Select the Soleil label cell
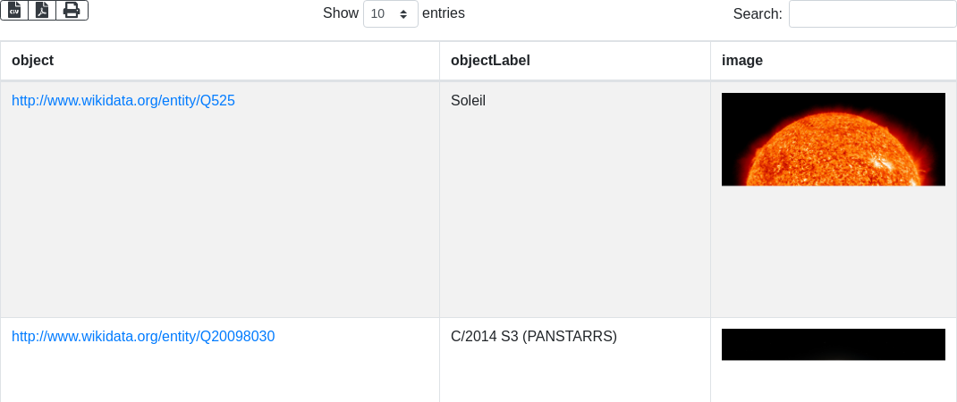957x402 pixels. [468, 101]
